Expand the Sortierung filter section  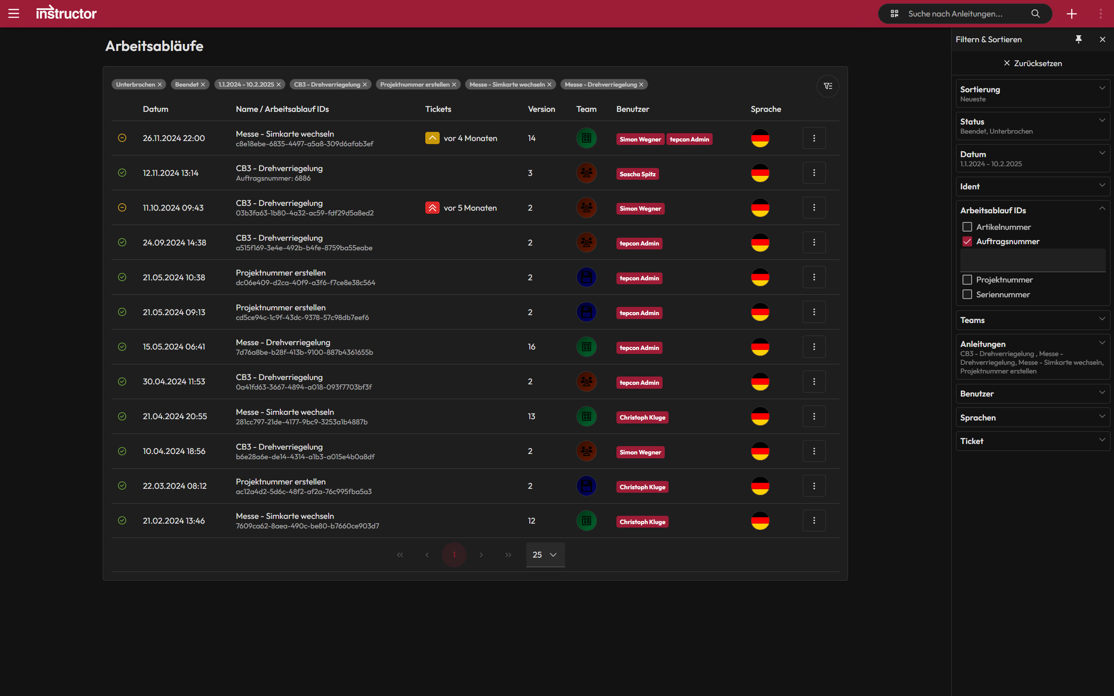[1033, 94]
